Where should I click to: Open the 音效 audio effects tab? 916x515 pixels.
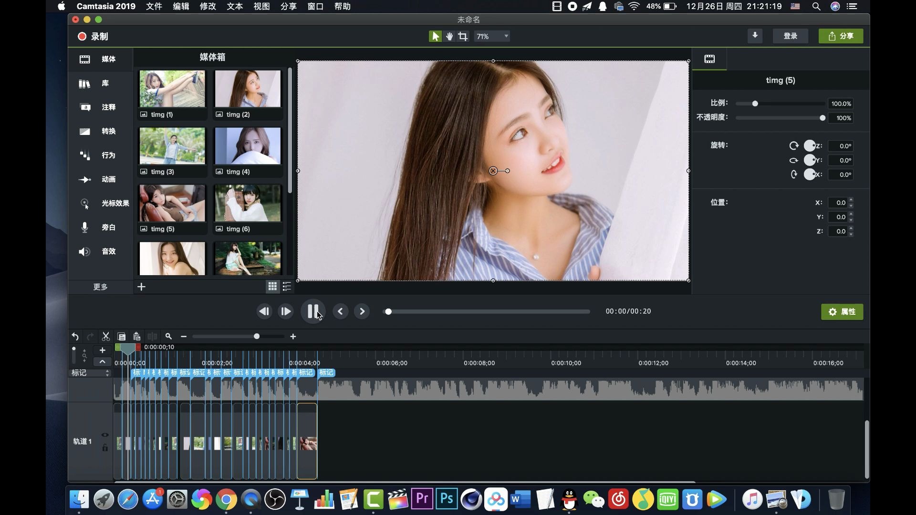pyautogui.click(x=100, y=251)
